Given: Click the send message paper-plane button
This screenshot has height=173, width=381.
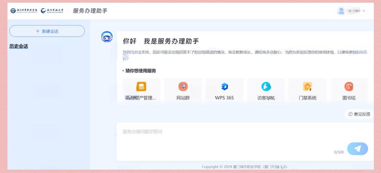Looking at the screenshot, I should pos(357,149).
